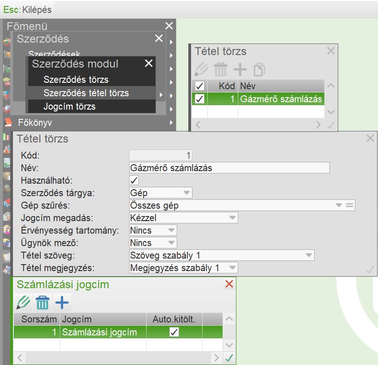Click left arrow in Tétel törzs list window
378x365 pixels.
pyautogui.click(x=198, y=125)
